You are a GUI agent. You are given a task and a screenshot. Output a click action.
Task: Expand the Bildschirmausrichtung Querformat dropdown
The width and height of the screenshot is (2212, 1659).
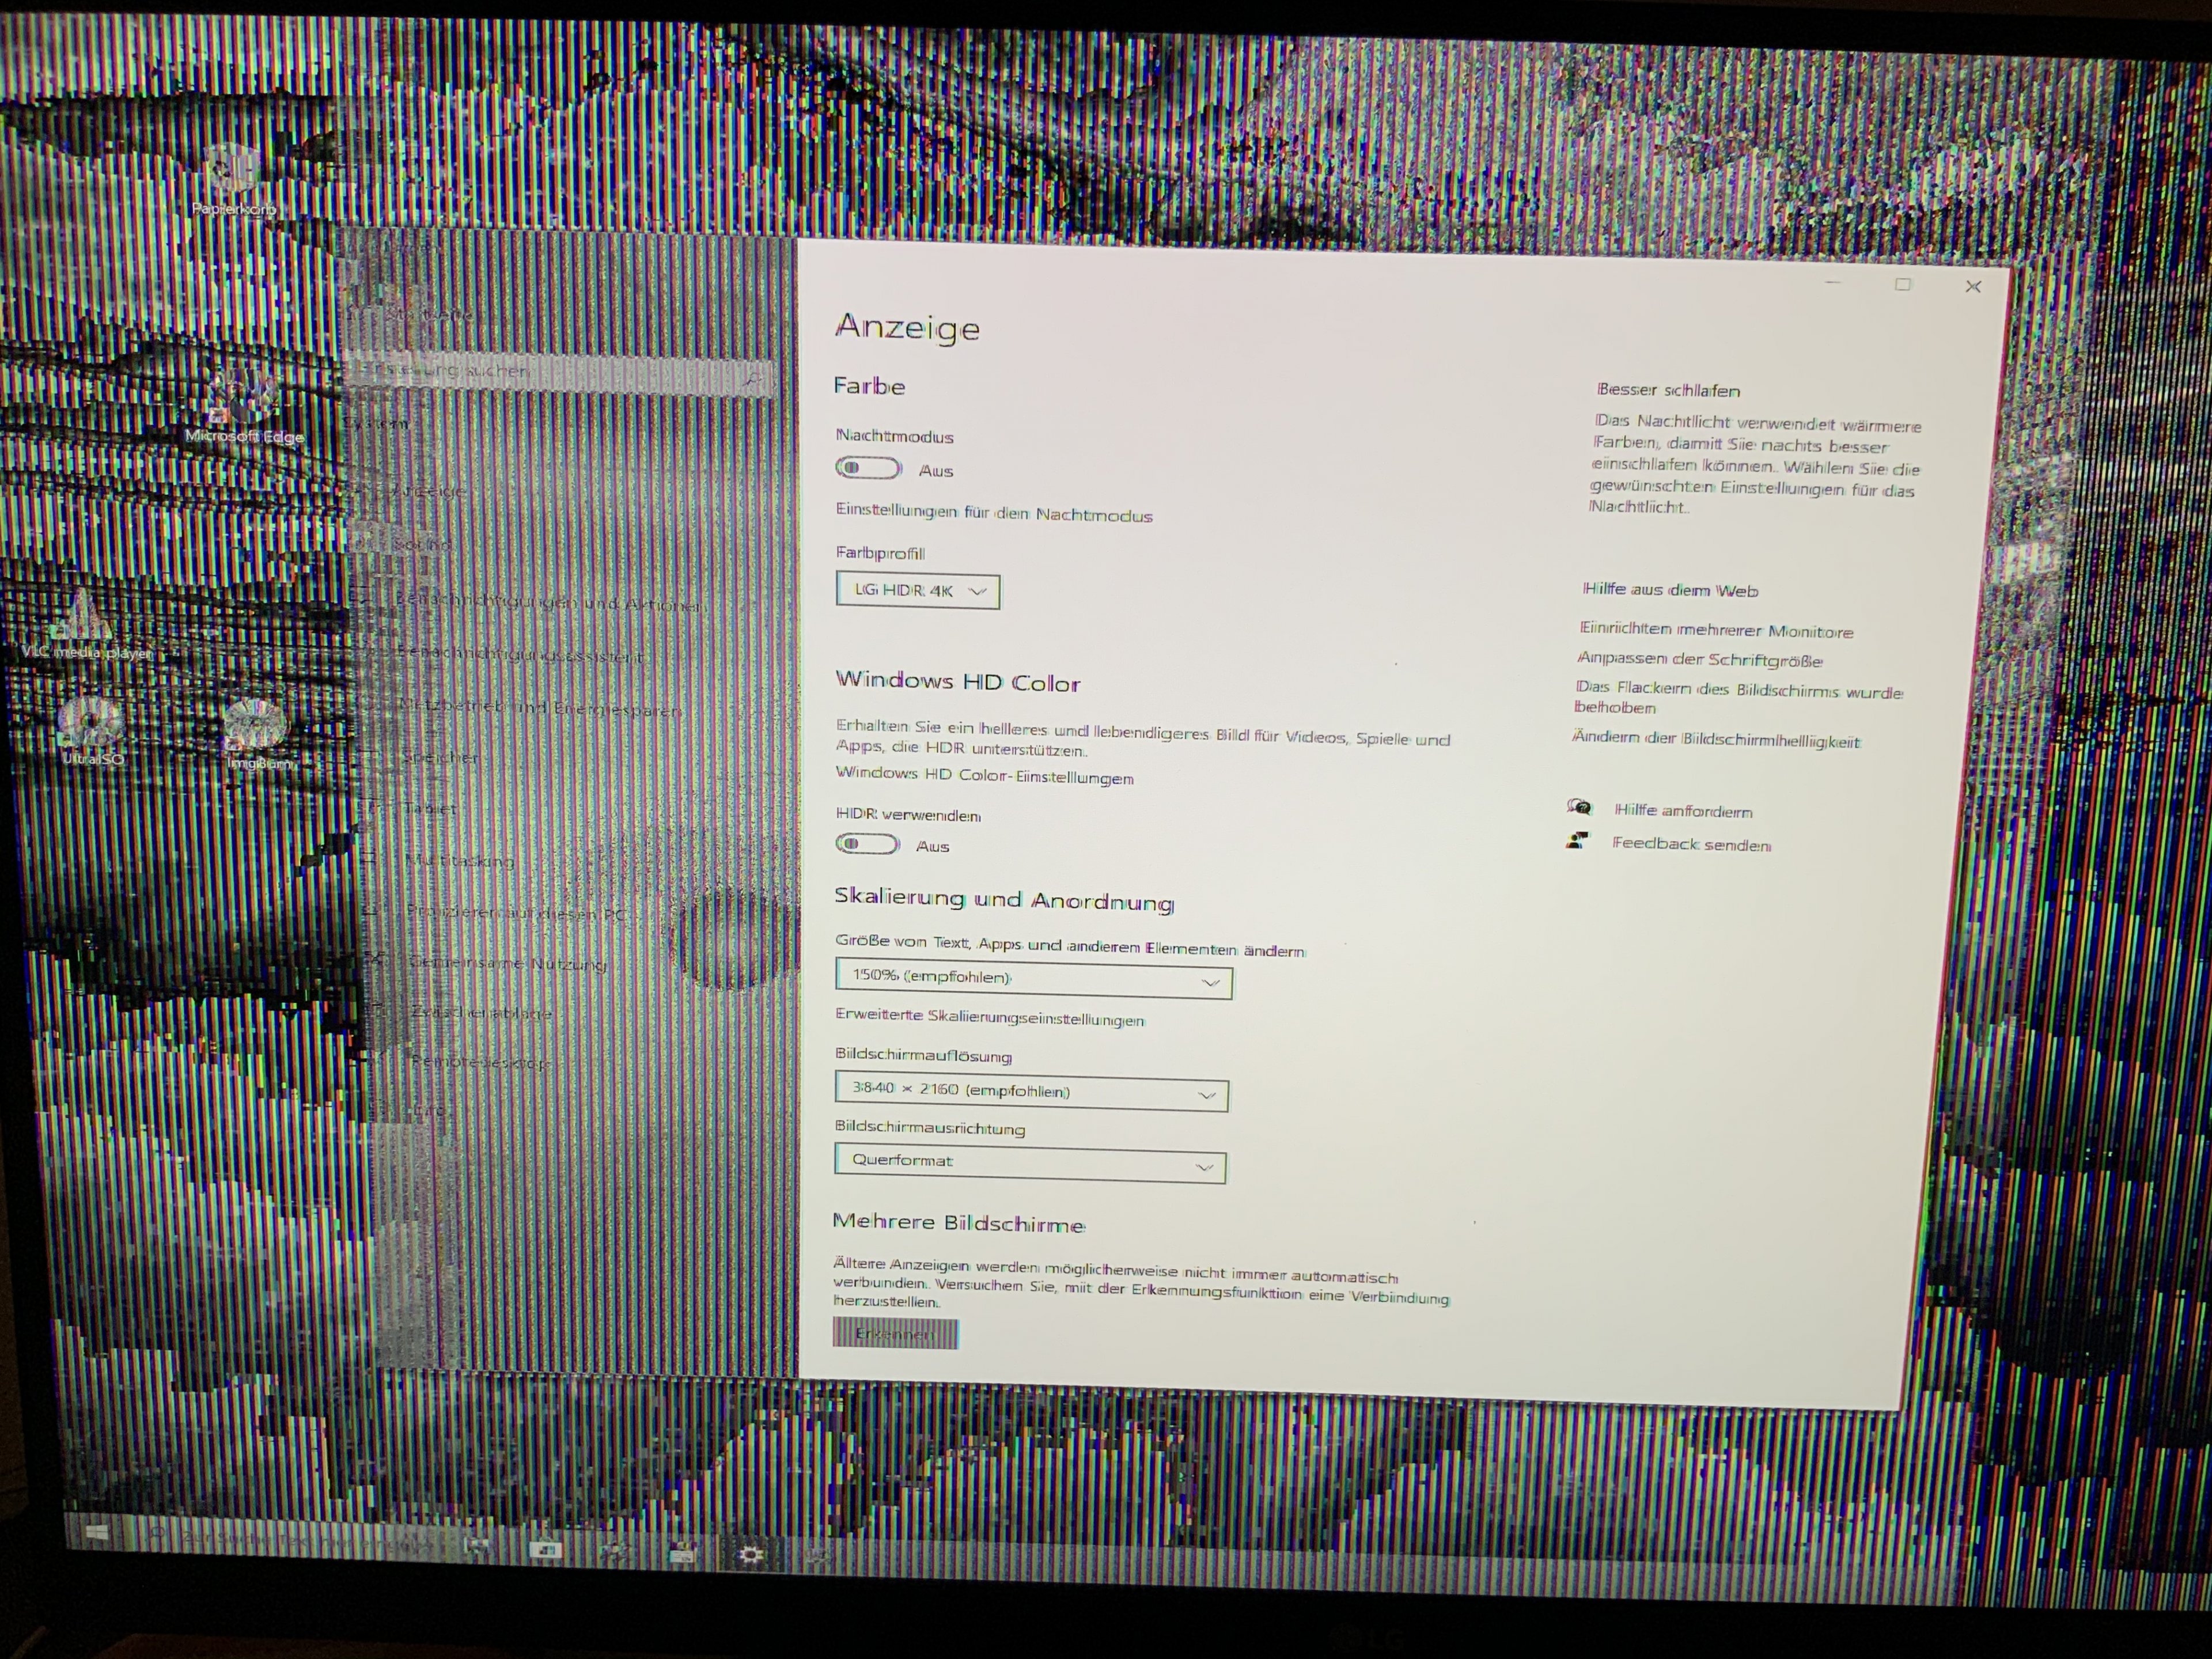tap(1029, 1163)
